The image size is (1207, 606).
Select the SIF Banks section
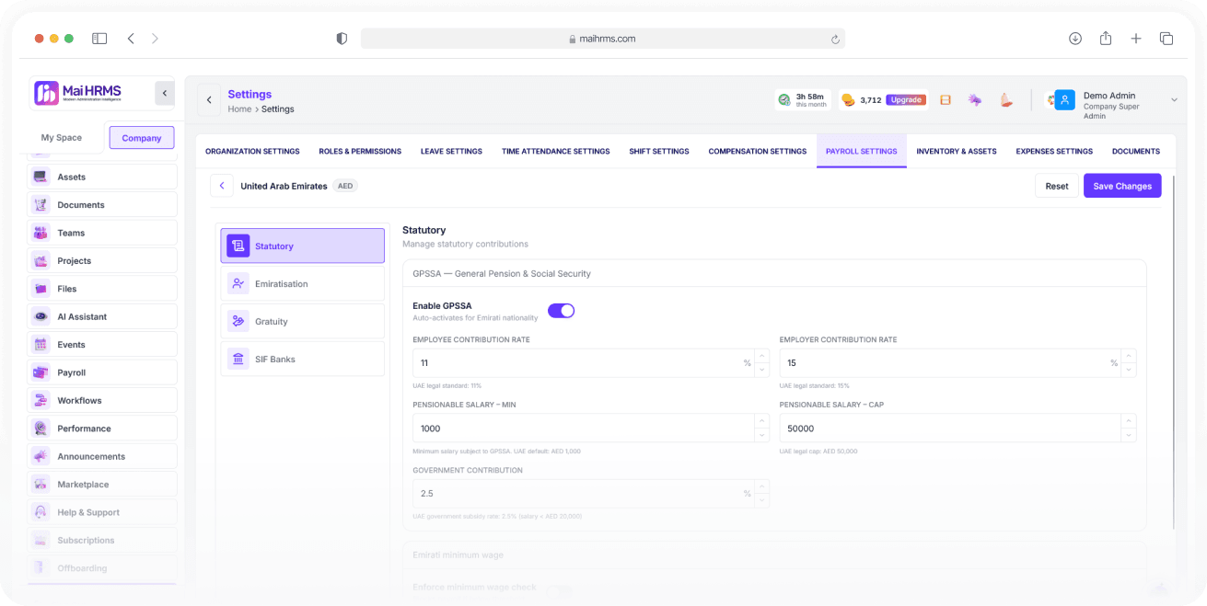pyautogui.click(x=303, y=359)
